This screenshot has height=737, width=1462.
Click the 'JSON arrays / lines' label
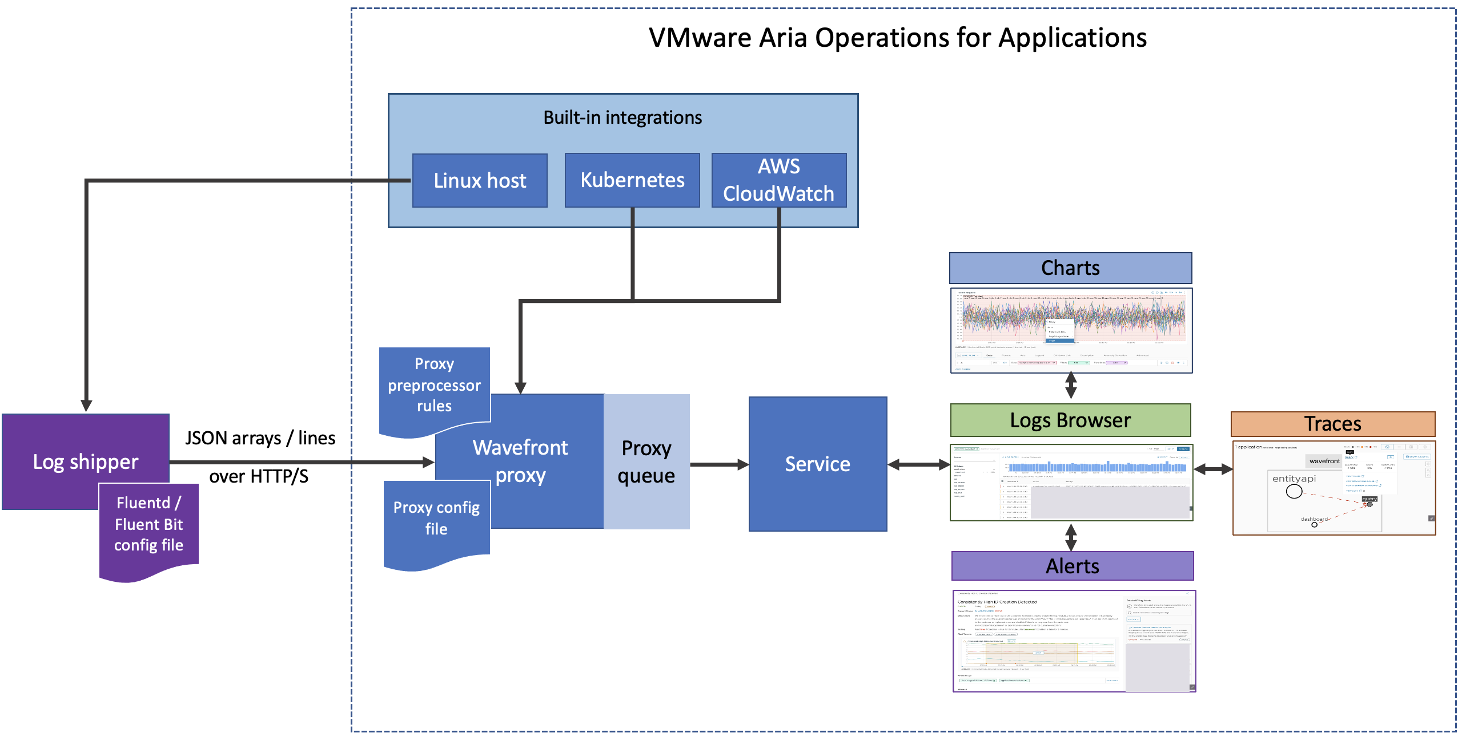(x=260, y=438)
